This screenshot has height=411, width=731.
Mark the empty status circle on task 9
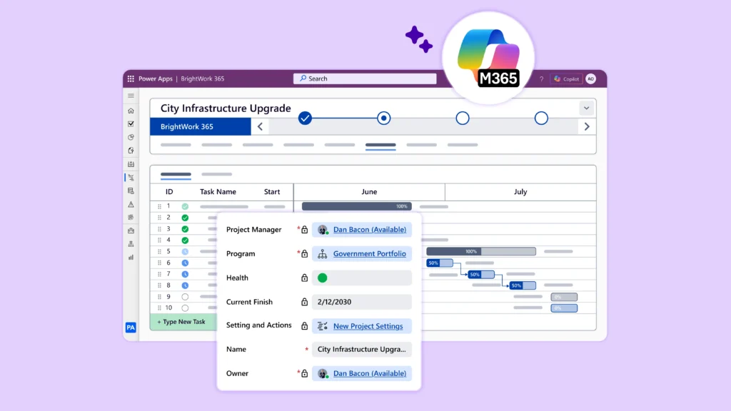pos(185,297)
